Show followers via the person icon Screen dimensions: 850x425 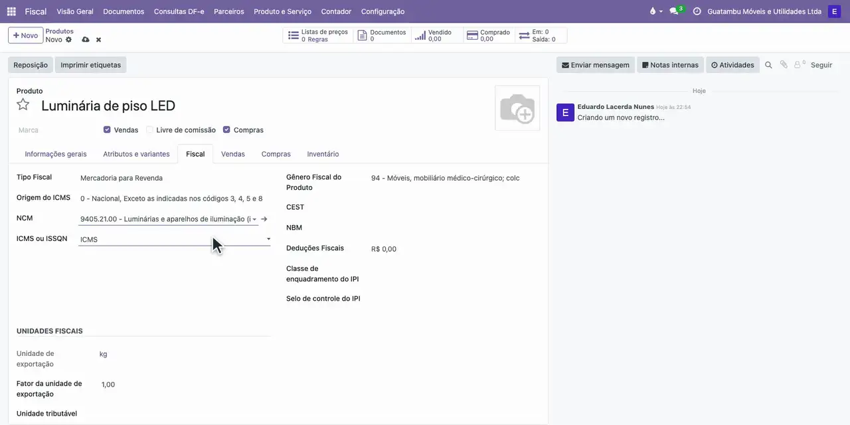click(x=799, y=65)
